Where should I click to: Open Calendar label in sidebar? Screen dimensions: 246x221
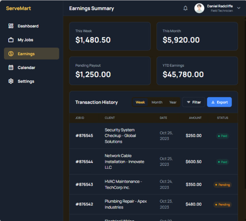(26, 68)
